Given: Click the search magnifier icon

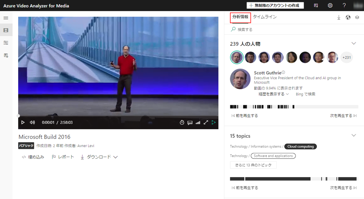Looking at the screenshot, I should 233,29.
